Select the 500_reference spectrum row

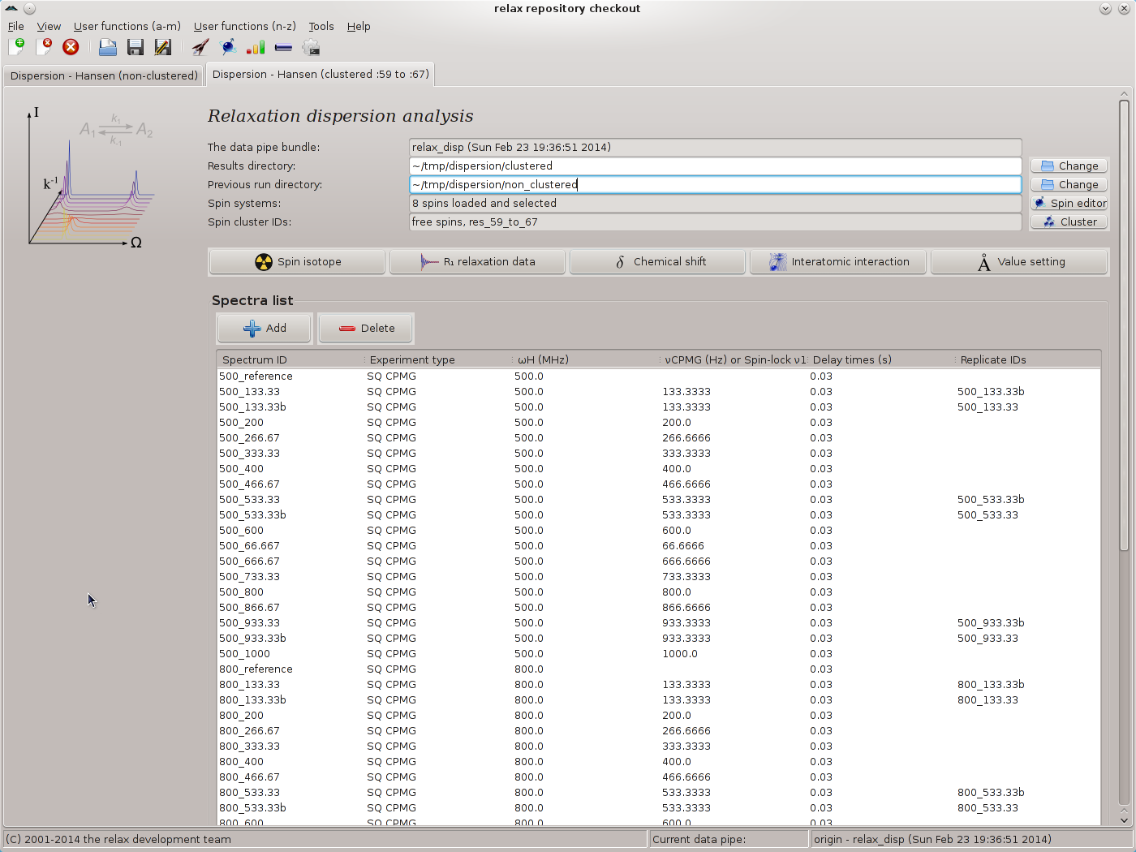click(256, 377)
